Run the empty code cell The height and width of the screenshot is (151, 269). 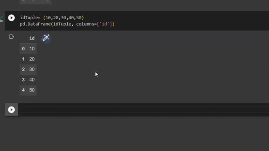(11, 110)
